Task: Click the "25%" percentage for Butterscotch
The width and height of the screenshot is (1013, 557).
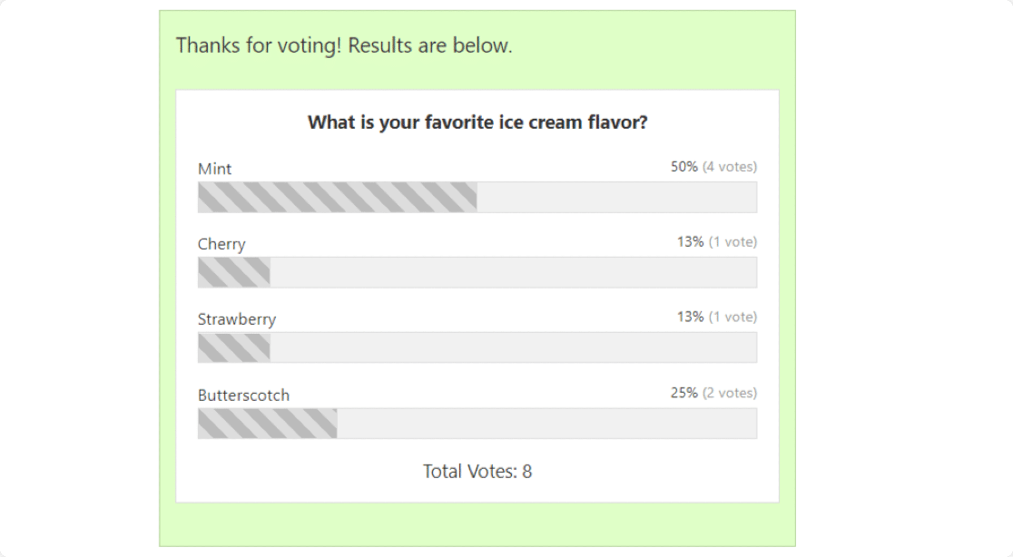Action: pos(684,394)
